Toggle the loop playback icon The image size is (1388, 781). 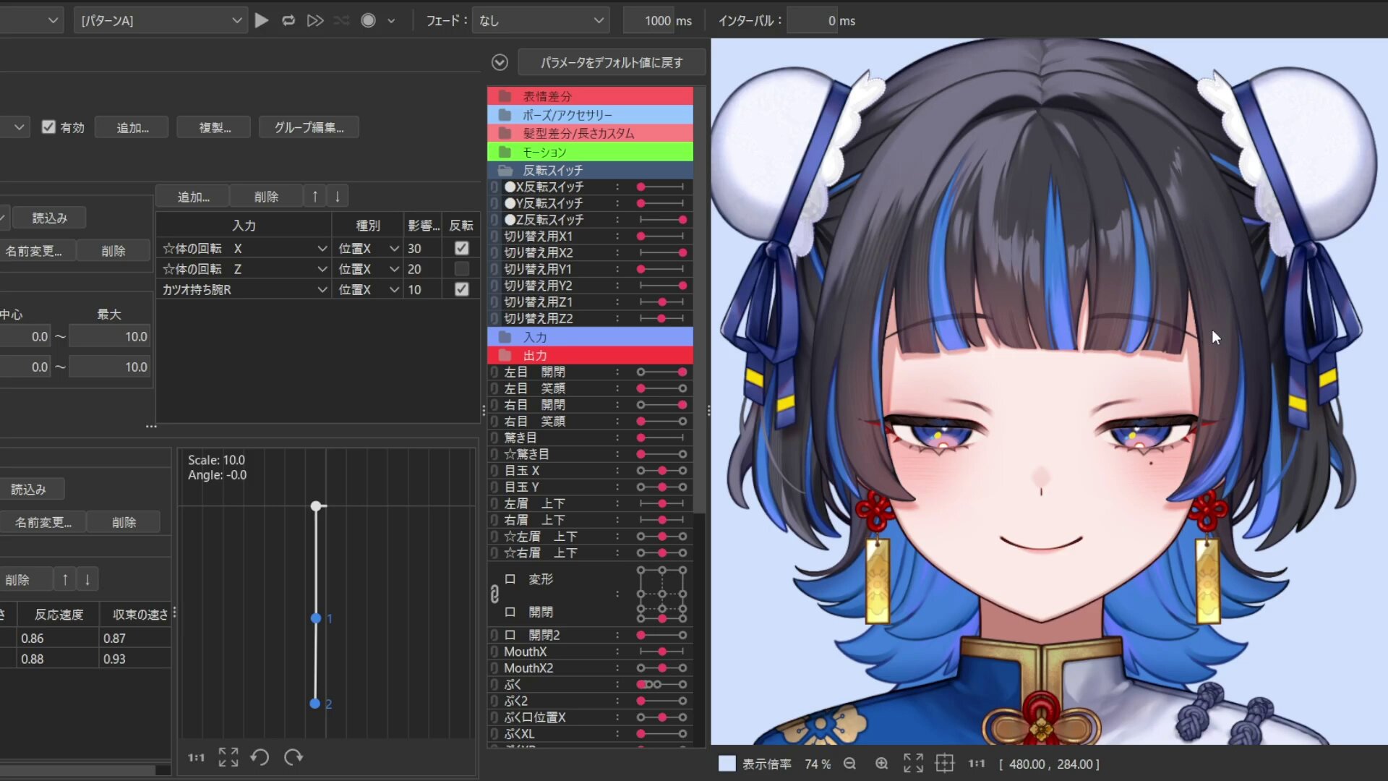click(288, 21)
